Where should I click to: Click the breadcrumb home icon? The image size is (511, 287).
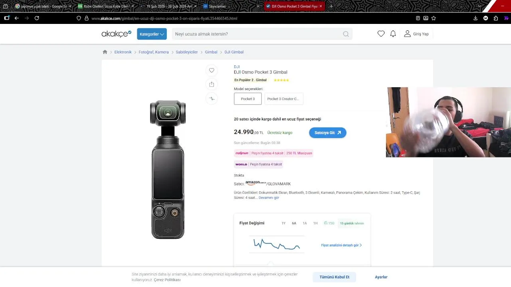105,52
